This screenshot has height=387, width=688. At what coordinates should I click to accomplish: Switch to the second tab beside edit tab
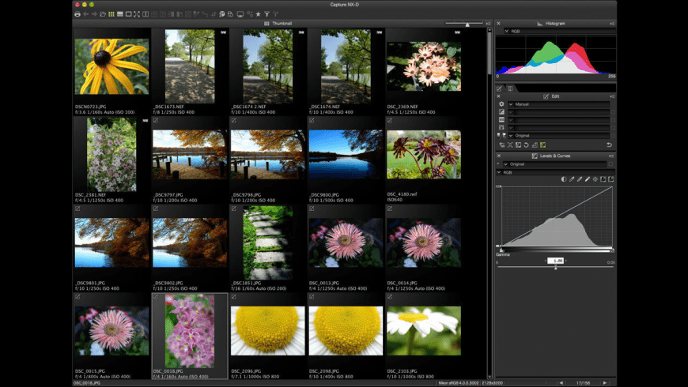point(510,88)
